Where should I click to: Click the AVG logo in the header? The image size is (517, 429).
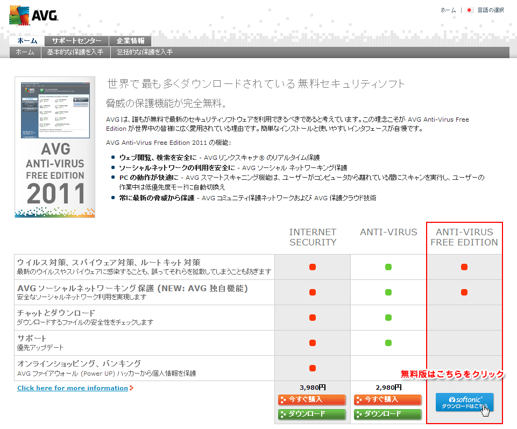point(34,15)
